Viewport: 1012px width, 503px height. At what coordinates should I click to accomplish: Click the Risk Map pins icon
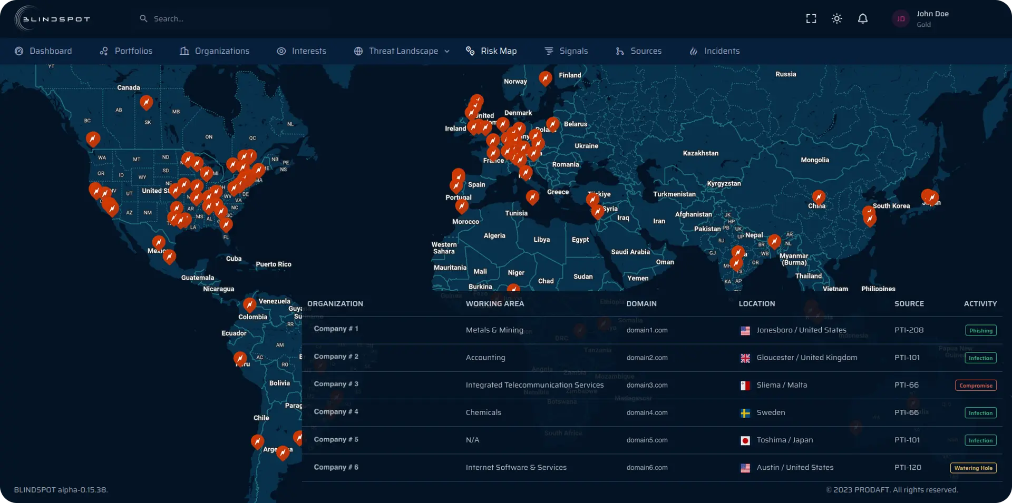point(470,51)
